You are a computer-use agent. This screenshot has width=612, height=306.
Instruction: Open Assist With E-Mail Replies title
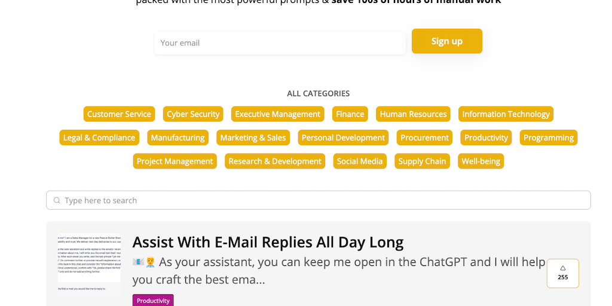point(268,242)
